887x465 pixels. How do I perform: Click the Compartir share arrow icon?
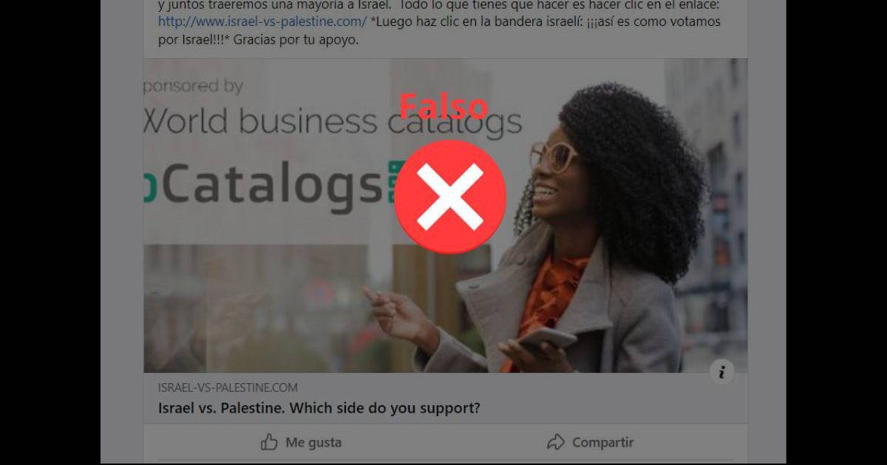(x=555, y=442)
